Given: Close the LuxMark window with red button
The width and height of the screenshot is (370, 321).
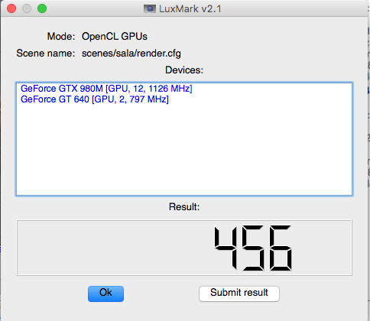Looking at the screenshot, I should click(11, 8).
